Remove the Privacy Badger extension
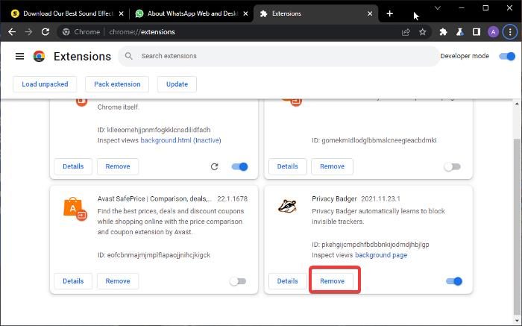The width and height of the screenshot is (522, 326). pyautogui.click(x=333, y=281)
